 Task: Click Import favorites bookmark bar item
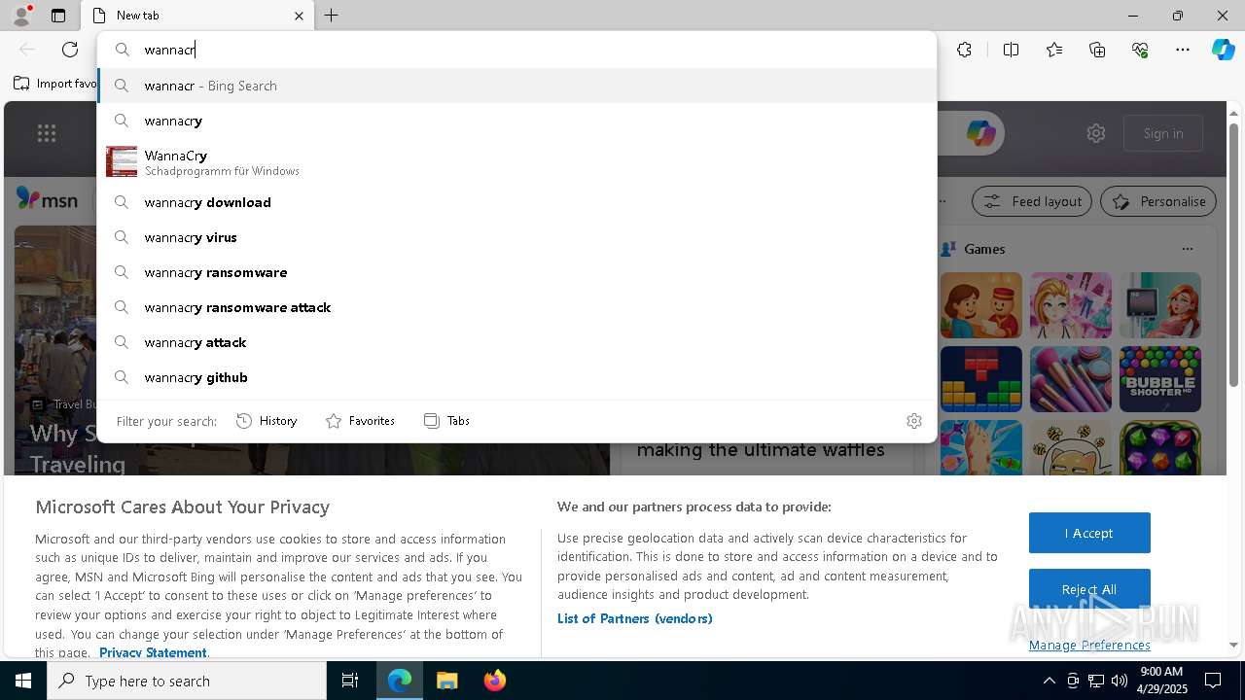55,84
